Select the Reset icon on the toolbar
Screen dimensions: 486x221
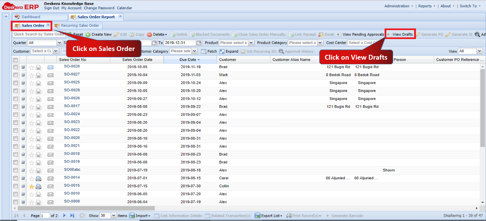point(72,35)
